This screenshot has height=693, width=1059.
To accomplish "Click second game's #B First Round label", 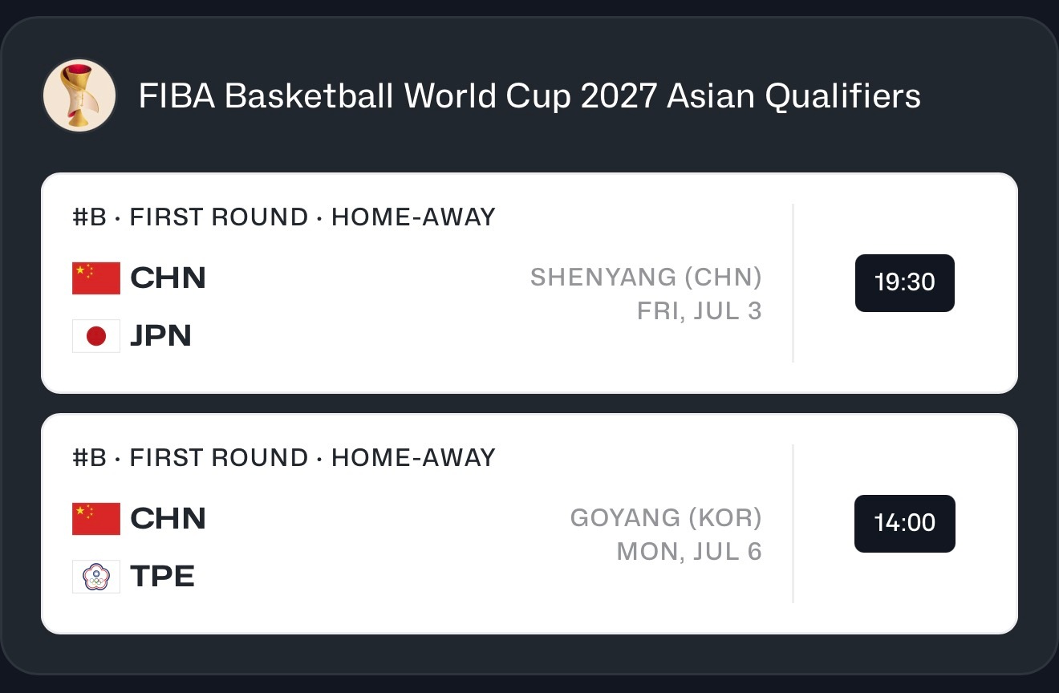I will point(284,458).
